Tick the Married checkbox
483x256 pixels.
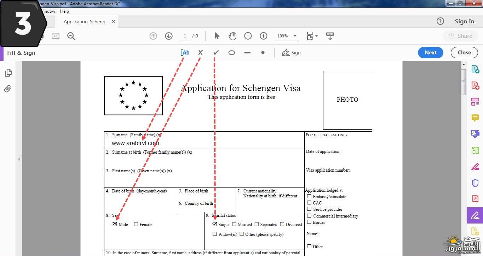point(234,224)
